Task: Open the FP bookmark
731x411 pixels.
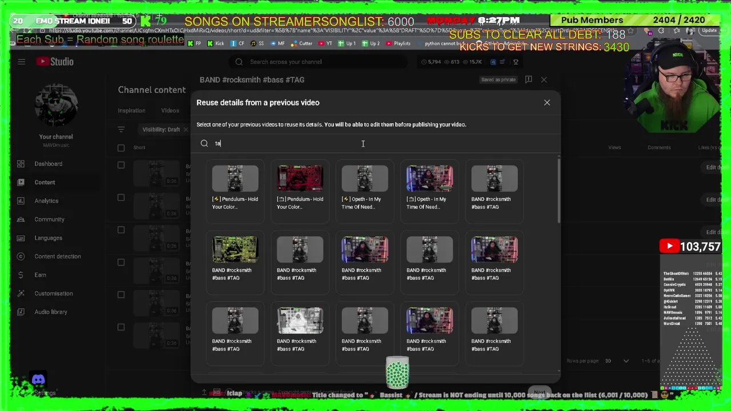Action: pyautogui.click(x=194, y=43)
